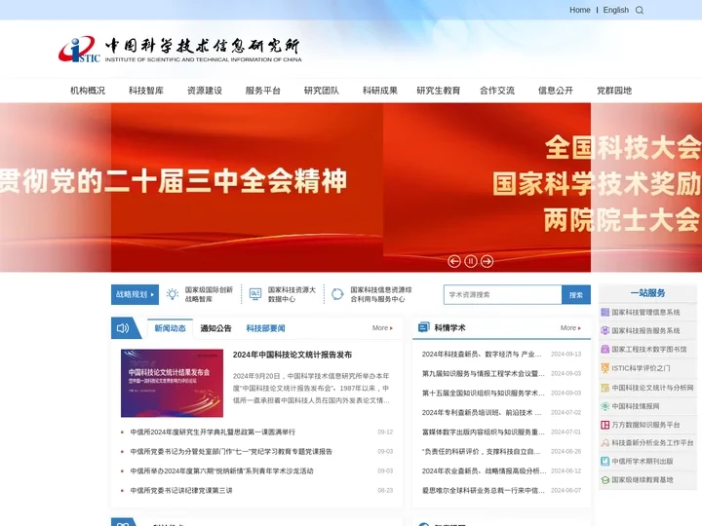This screenshot has width=702, height=526.
Task: Open the 科技智库 menu
Action: click(146, 91)
